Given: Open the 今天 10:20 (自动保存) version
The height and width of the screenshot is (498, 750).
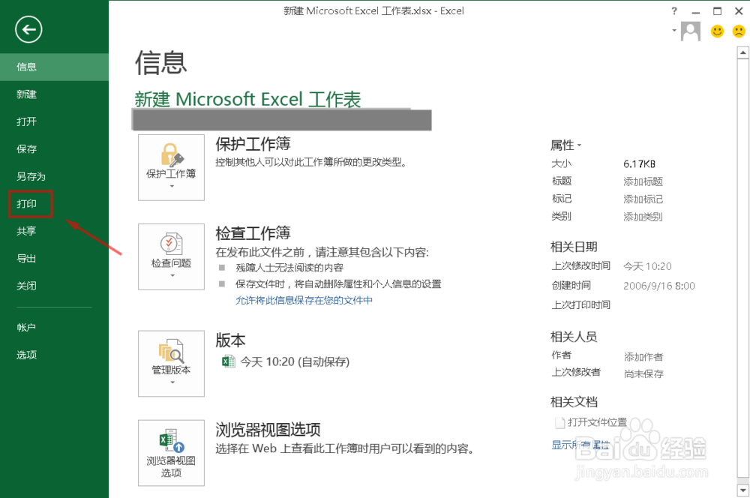Looking at the screenshot, I should [295, 361].
